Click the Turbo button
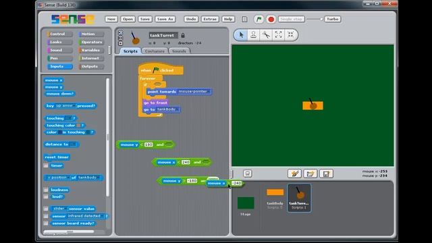The height and width of the screenshot is (243, 432). (333, 20)
